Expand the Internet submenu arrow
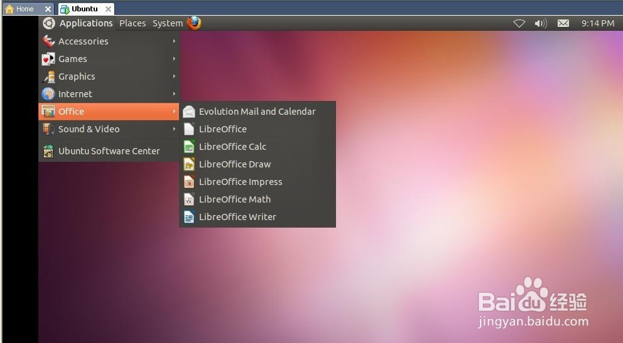623x343 pixels. 174,94
